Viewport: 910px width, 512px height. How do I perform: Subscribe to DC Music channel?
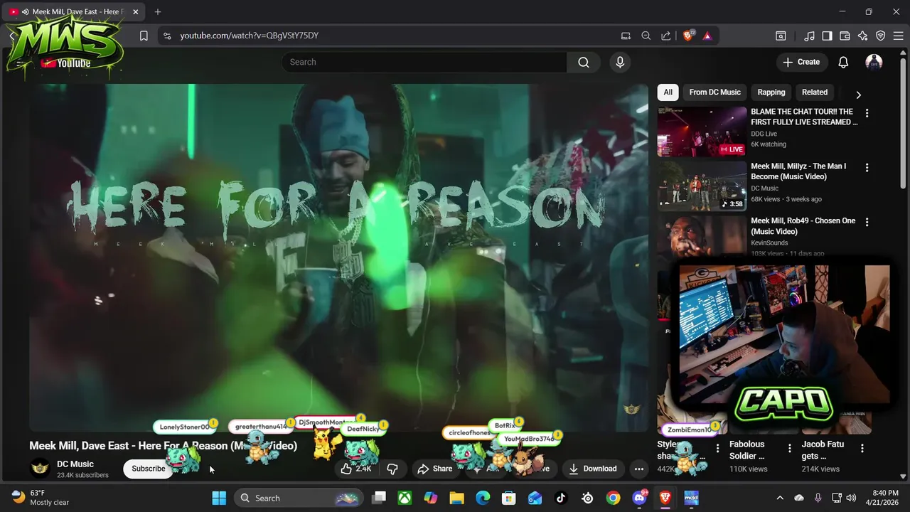click(149, 469)
